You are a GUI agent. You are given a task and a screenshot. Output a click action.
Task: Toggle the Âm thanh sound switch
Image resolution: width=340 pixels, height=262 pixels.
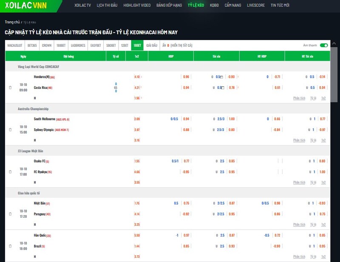point(324,45)
